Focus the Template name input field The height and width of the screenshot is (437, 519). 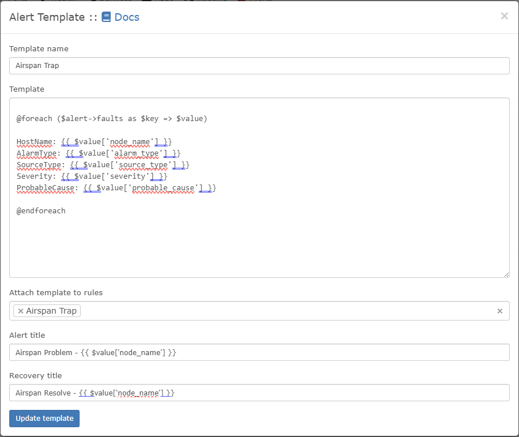coord(259,66)
